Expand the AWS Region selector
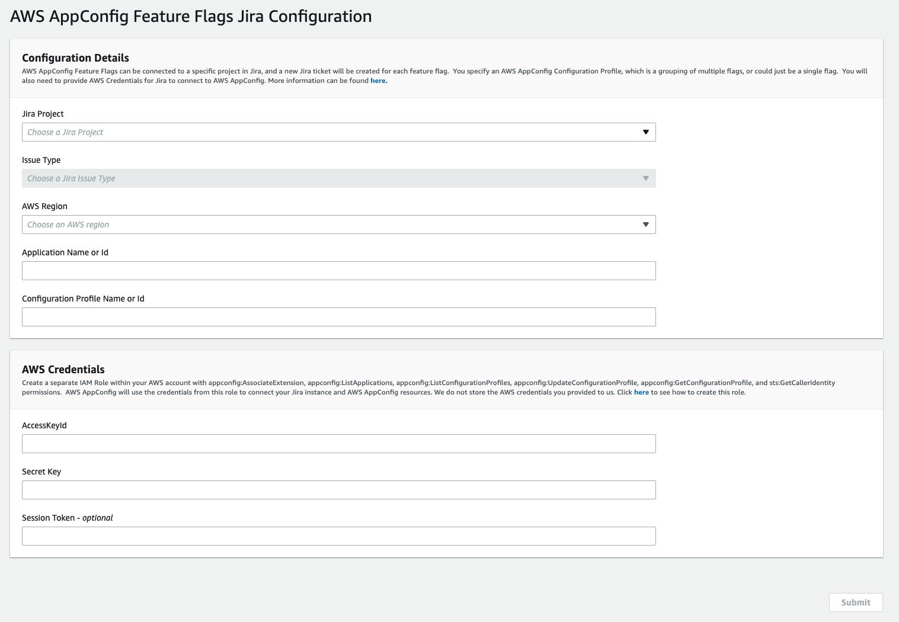 pos(338,225)
